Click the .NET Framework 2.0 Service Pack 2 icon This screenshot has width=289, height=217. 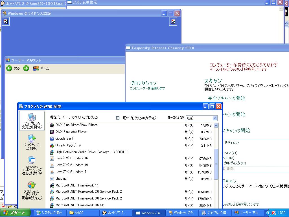[52, 192]
